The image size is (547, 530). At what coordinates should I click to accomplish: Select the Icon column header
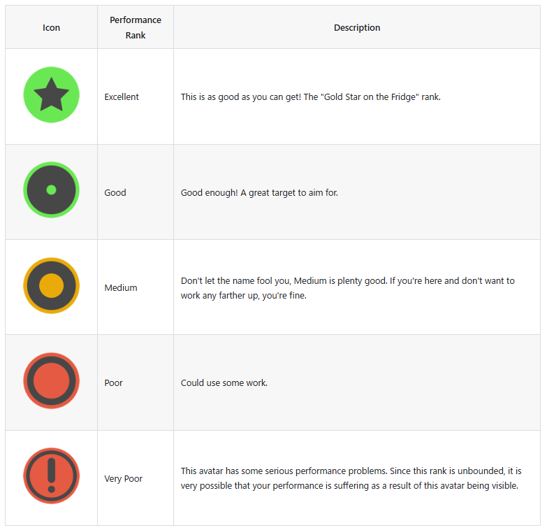click(51, 27)
